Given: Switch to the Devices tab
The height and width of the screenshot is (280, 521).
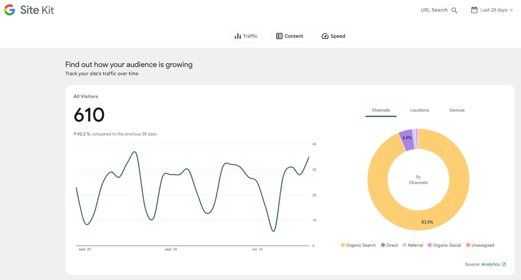Looking at the screenshot, I should click(457, 110).
